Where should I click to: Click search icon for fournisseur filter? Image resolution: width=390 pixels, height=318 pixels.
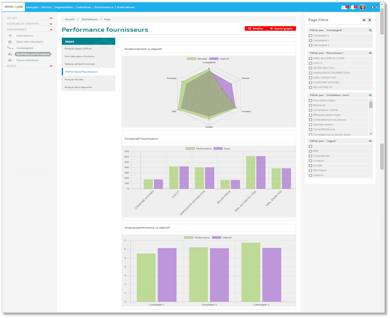pos(370,53)
